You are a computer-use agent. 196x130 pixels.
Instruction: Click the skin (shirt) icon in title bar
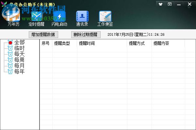coord(160,4)
